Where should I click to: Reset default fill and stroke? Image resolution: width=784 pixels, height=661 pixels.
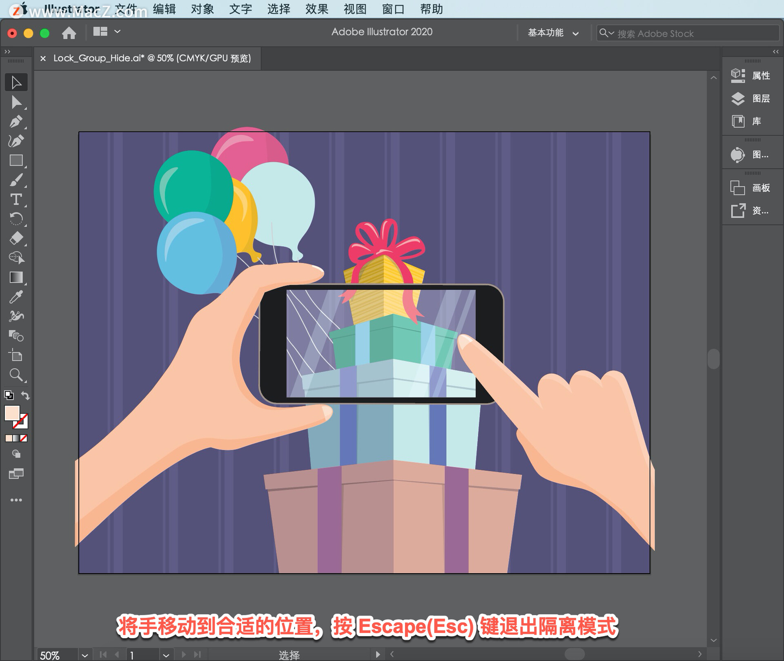click(x=9, y=395)
